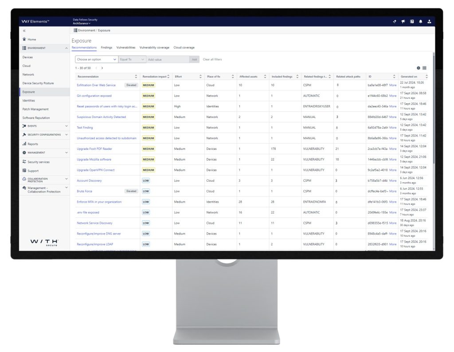This screenshot has height=352, width=454.
Task: Click the sparkle AI assistant icon
Action: coord(395,22)
